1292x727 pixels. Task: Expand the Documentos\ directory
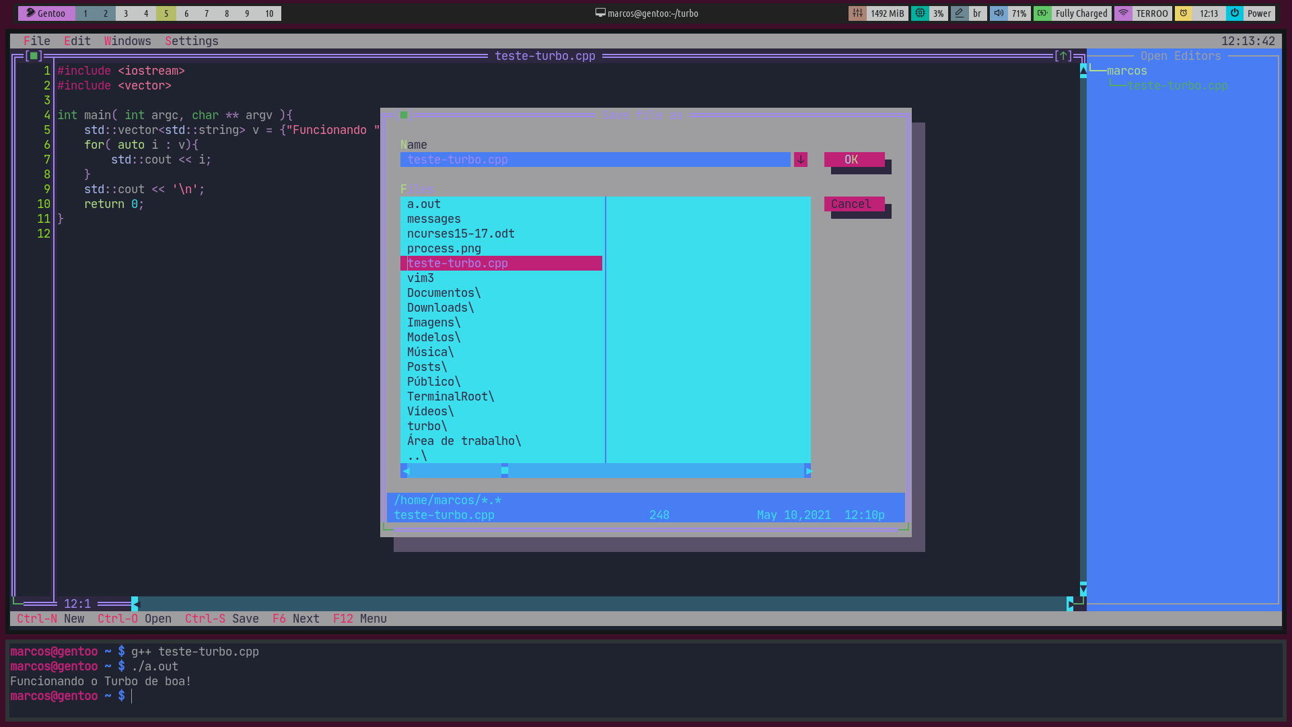pos(443,292)
